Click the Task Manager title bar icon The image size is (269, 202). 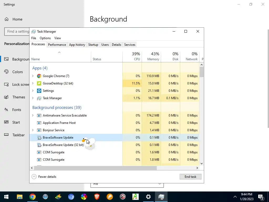34,32
